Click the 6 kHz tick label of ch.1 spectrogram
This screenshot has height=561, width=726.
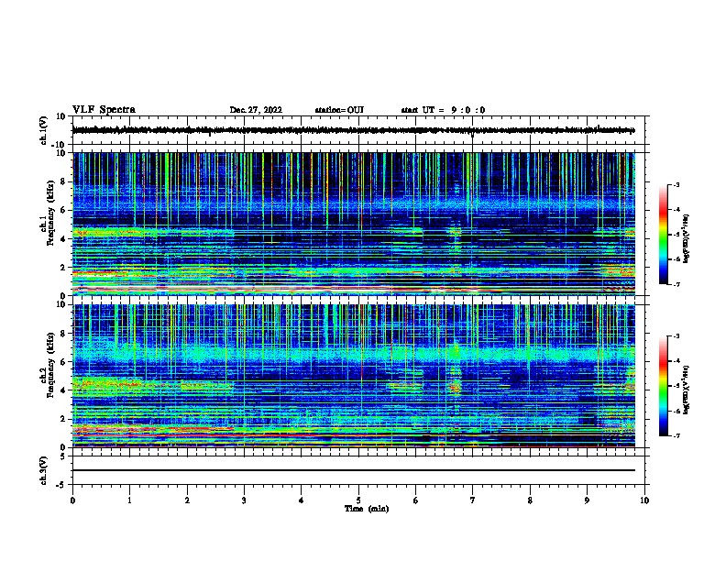63,210
